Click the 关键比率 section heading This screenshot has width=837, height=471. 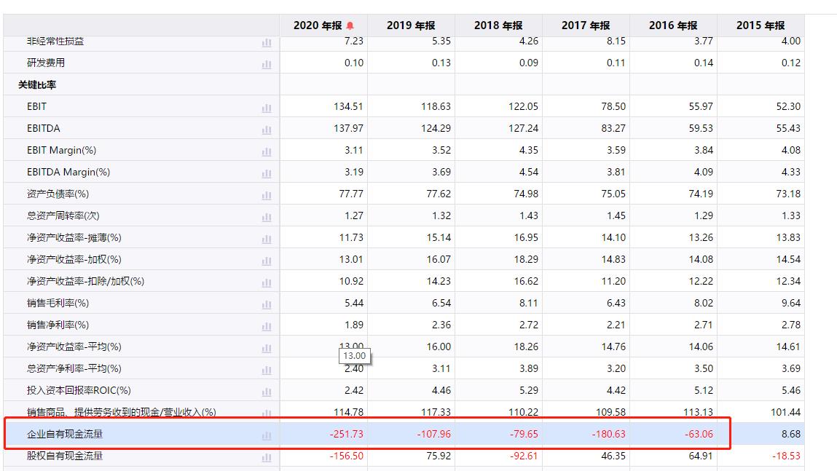37,84
